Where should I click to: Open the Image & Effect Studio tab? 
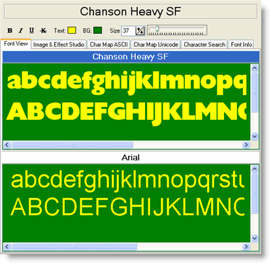pos(59,44)
